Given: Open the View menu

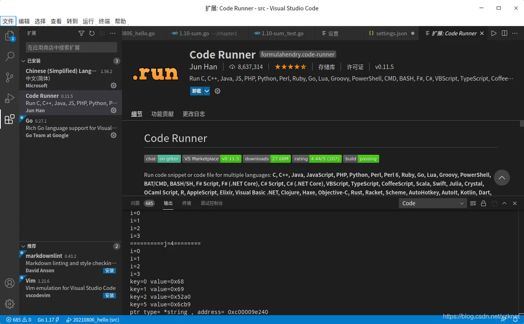Looking at the screenshot, I should (x=56, y=21).
